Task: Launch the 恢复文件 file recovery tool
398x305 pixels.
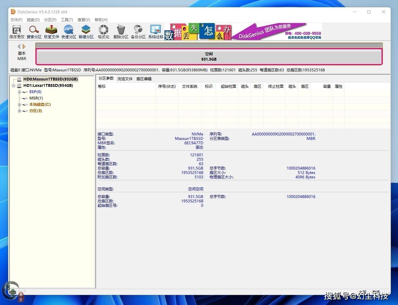Action: tap(51, 32)
